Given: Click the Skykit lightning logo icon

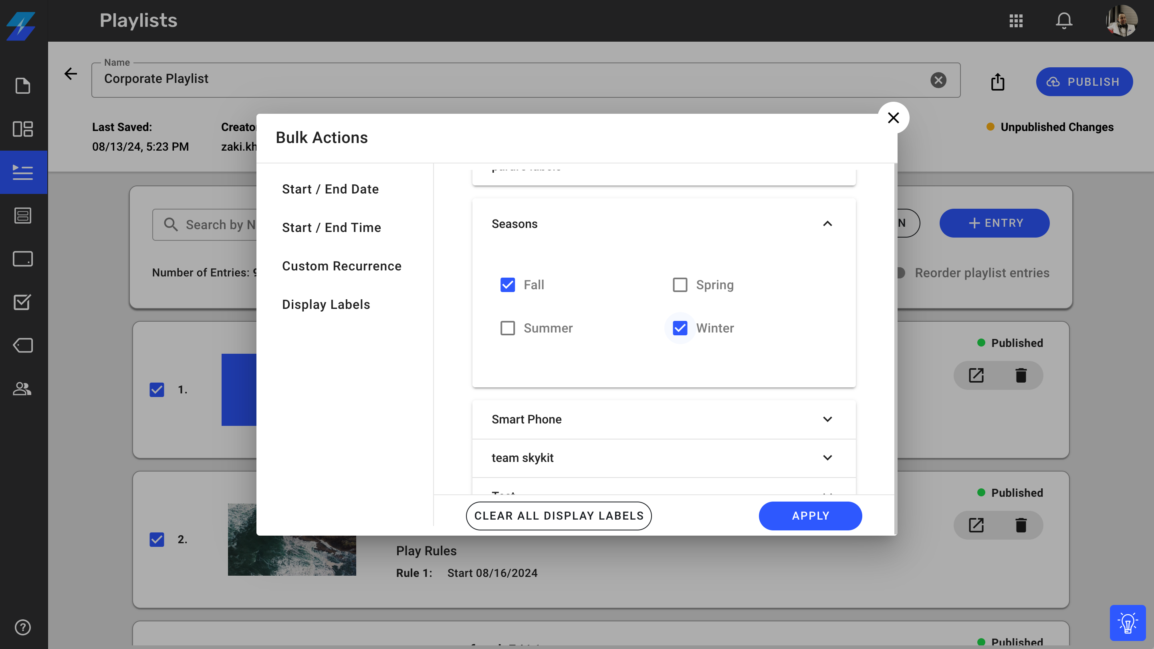Looking at the screenshot, I should point(21,26).
